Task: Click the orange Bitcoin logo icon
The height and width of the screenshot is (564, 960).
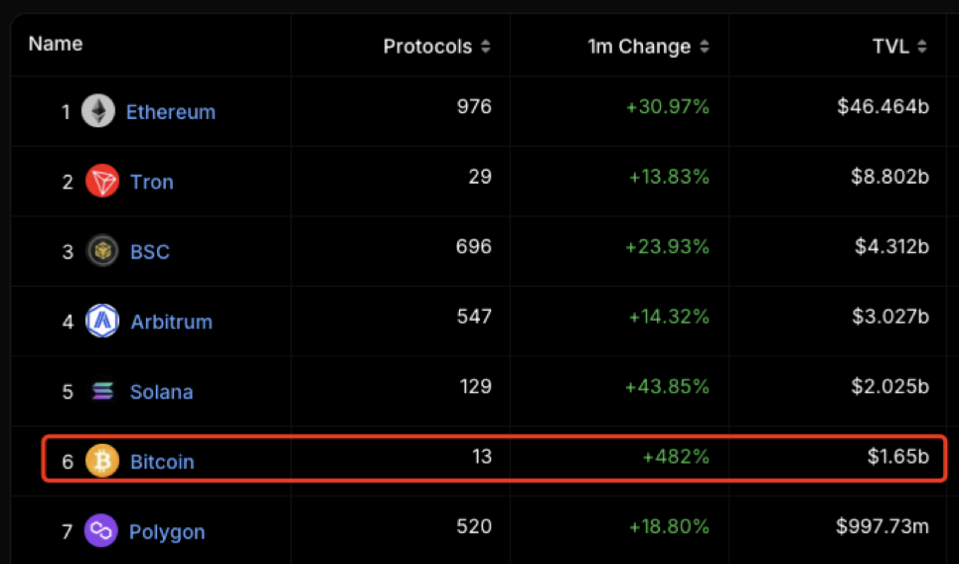Action: point(101,461)
